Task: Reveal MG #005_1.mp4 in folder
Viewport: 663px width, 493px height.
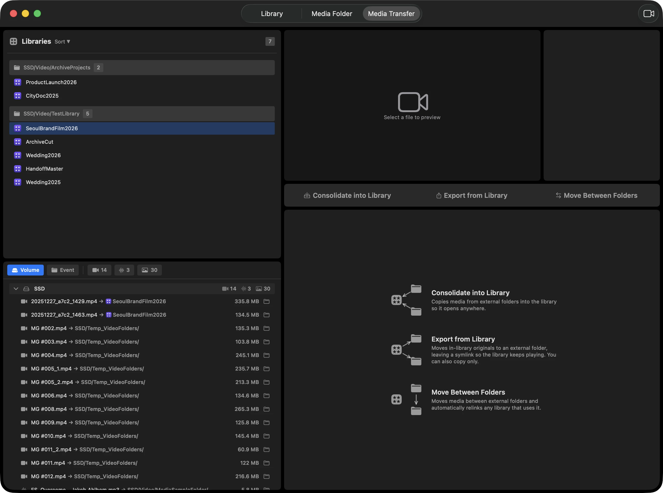Action: click(x=266, y=369)
